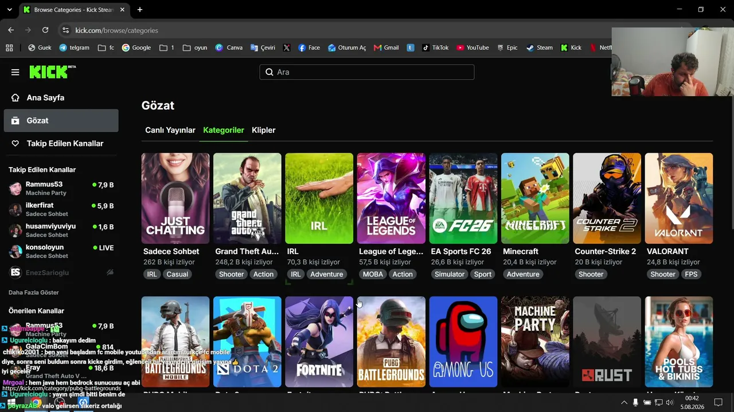Click MOBA tag under League of Legends
The image size is (734, 412).
(373, 274)
